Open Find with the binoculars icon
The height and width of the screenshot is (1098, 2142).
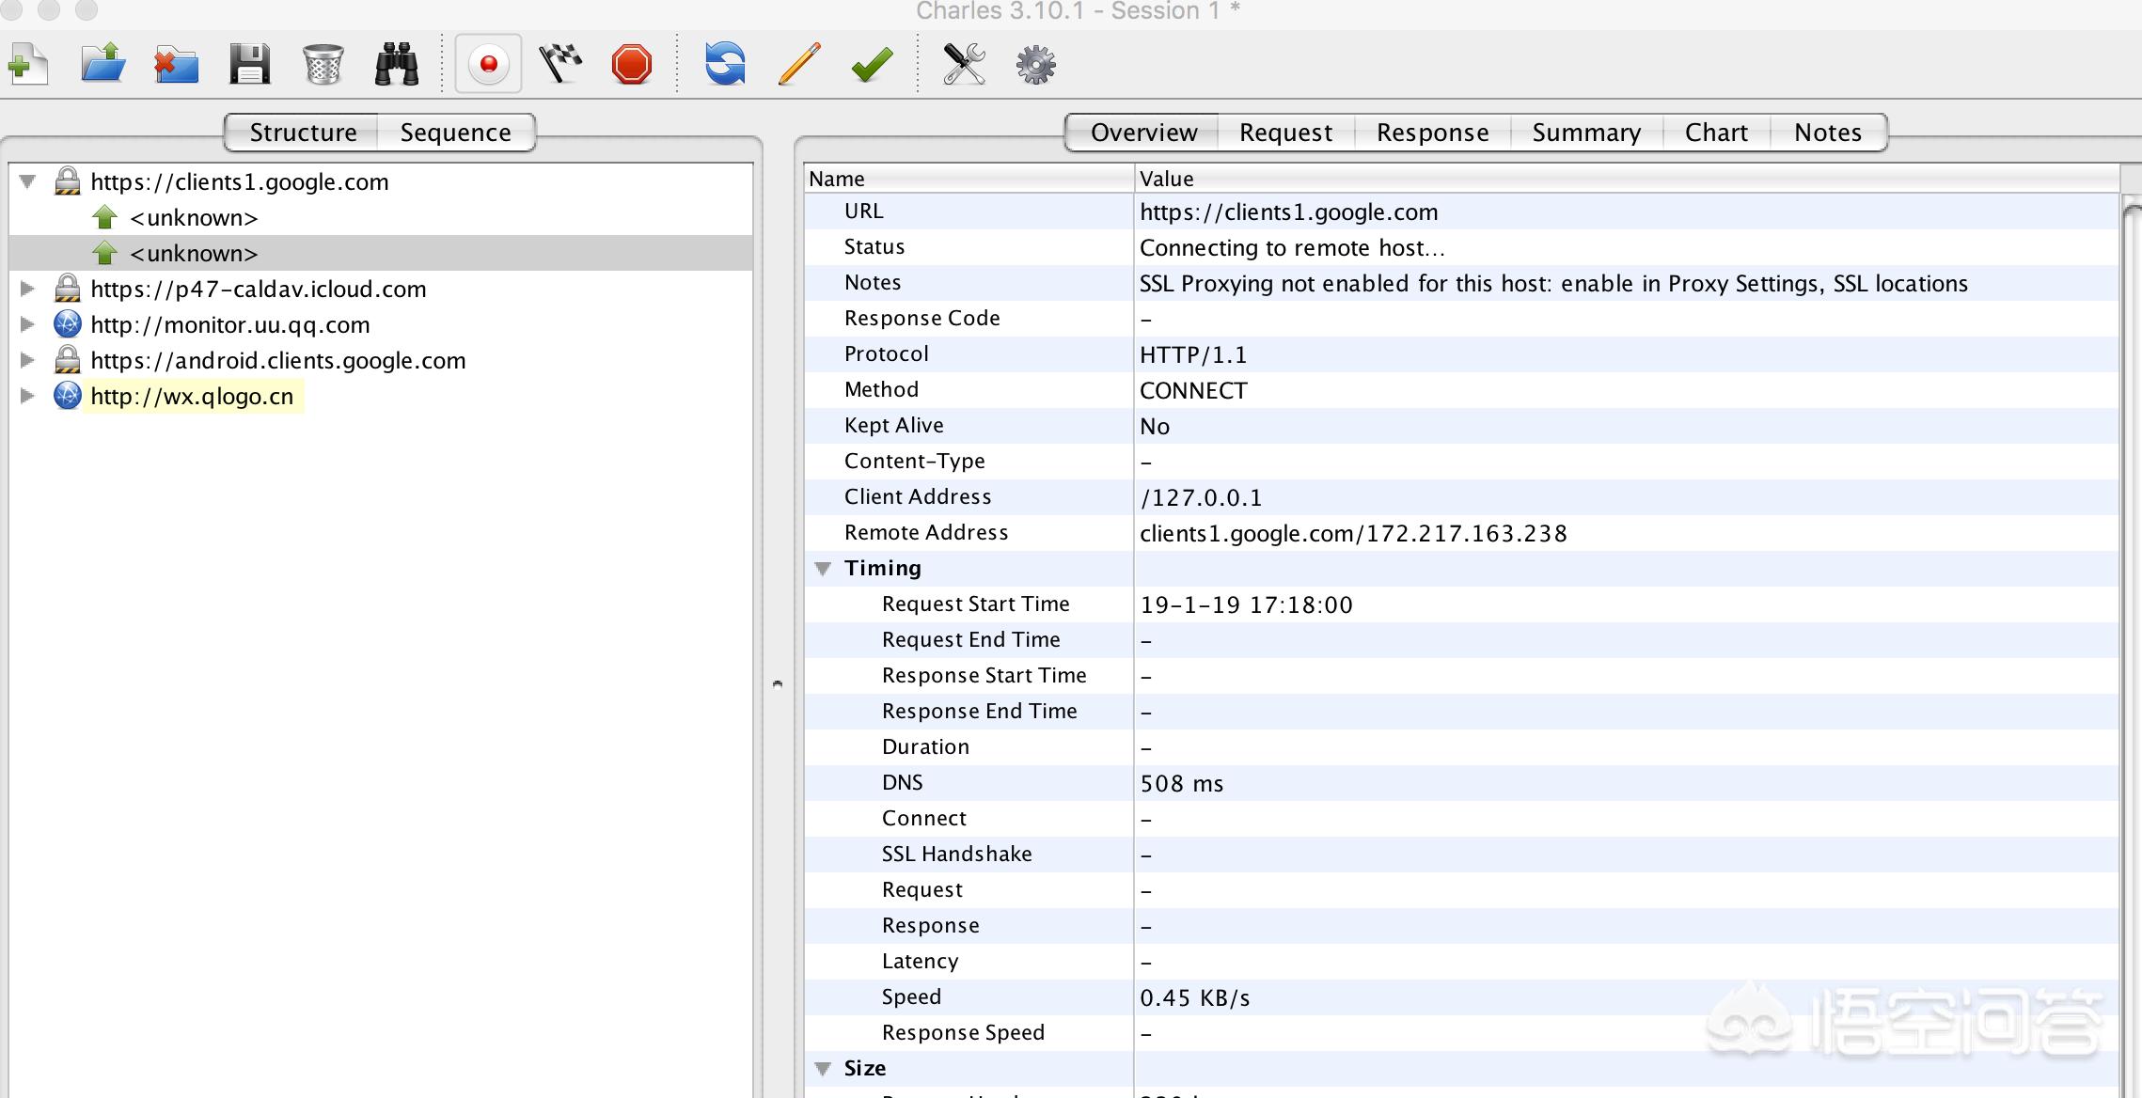(397, 65)
